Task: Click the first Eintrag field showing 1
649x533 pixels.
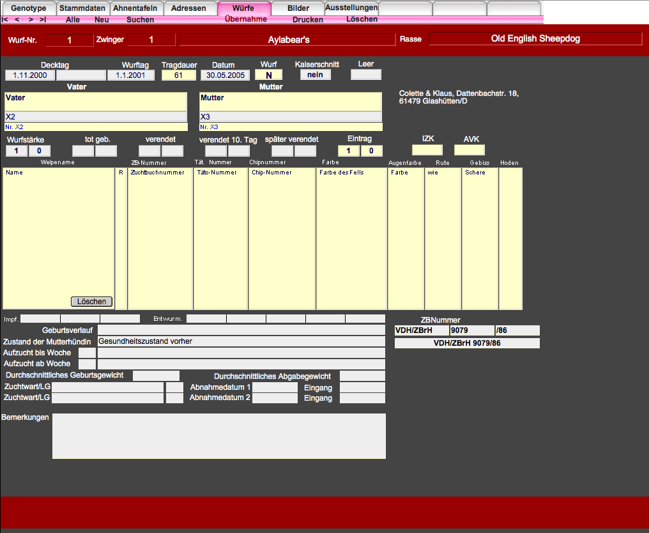Action: pos(349,151)
